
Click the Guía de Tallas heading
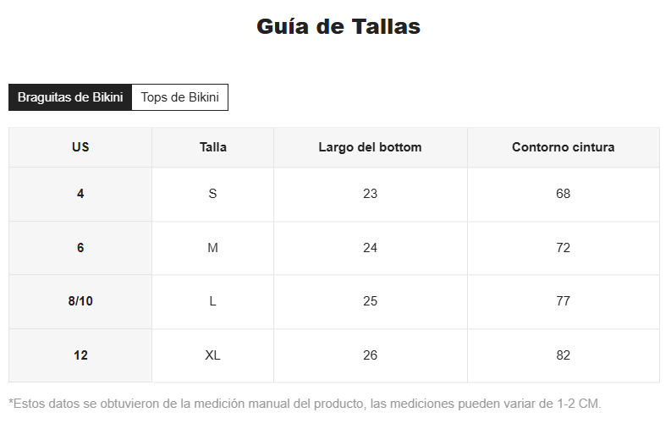point(338,26)
